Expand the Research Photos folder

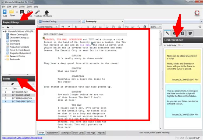(5, 56)
